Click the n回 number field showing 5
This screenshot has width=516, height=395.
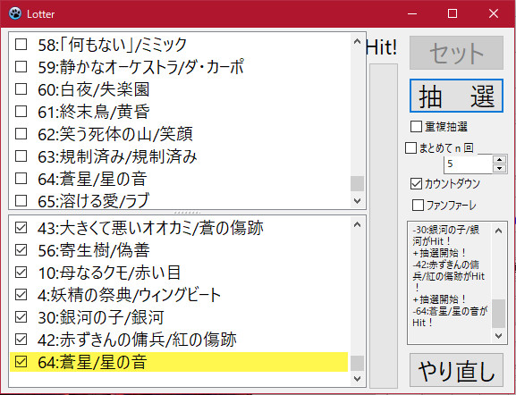tap(469, 164)
